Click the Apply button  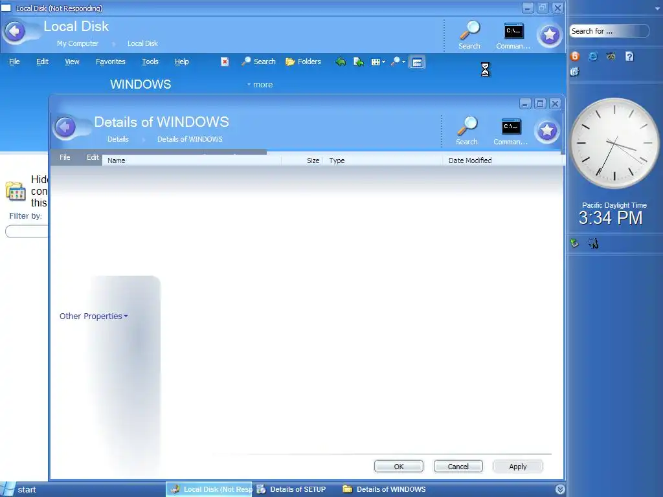[518, 467]
